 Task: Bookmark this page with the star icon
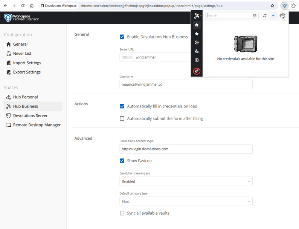(x=272, y=6)
